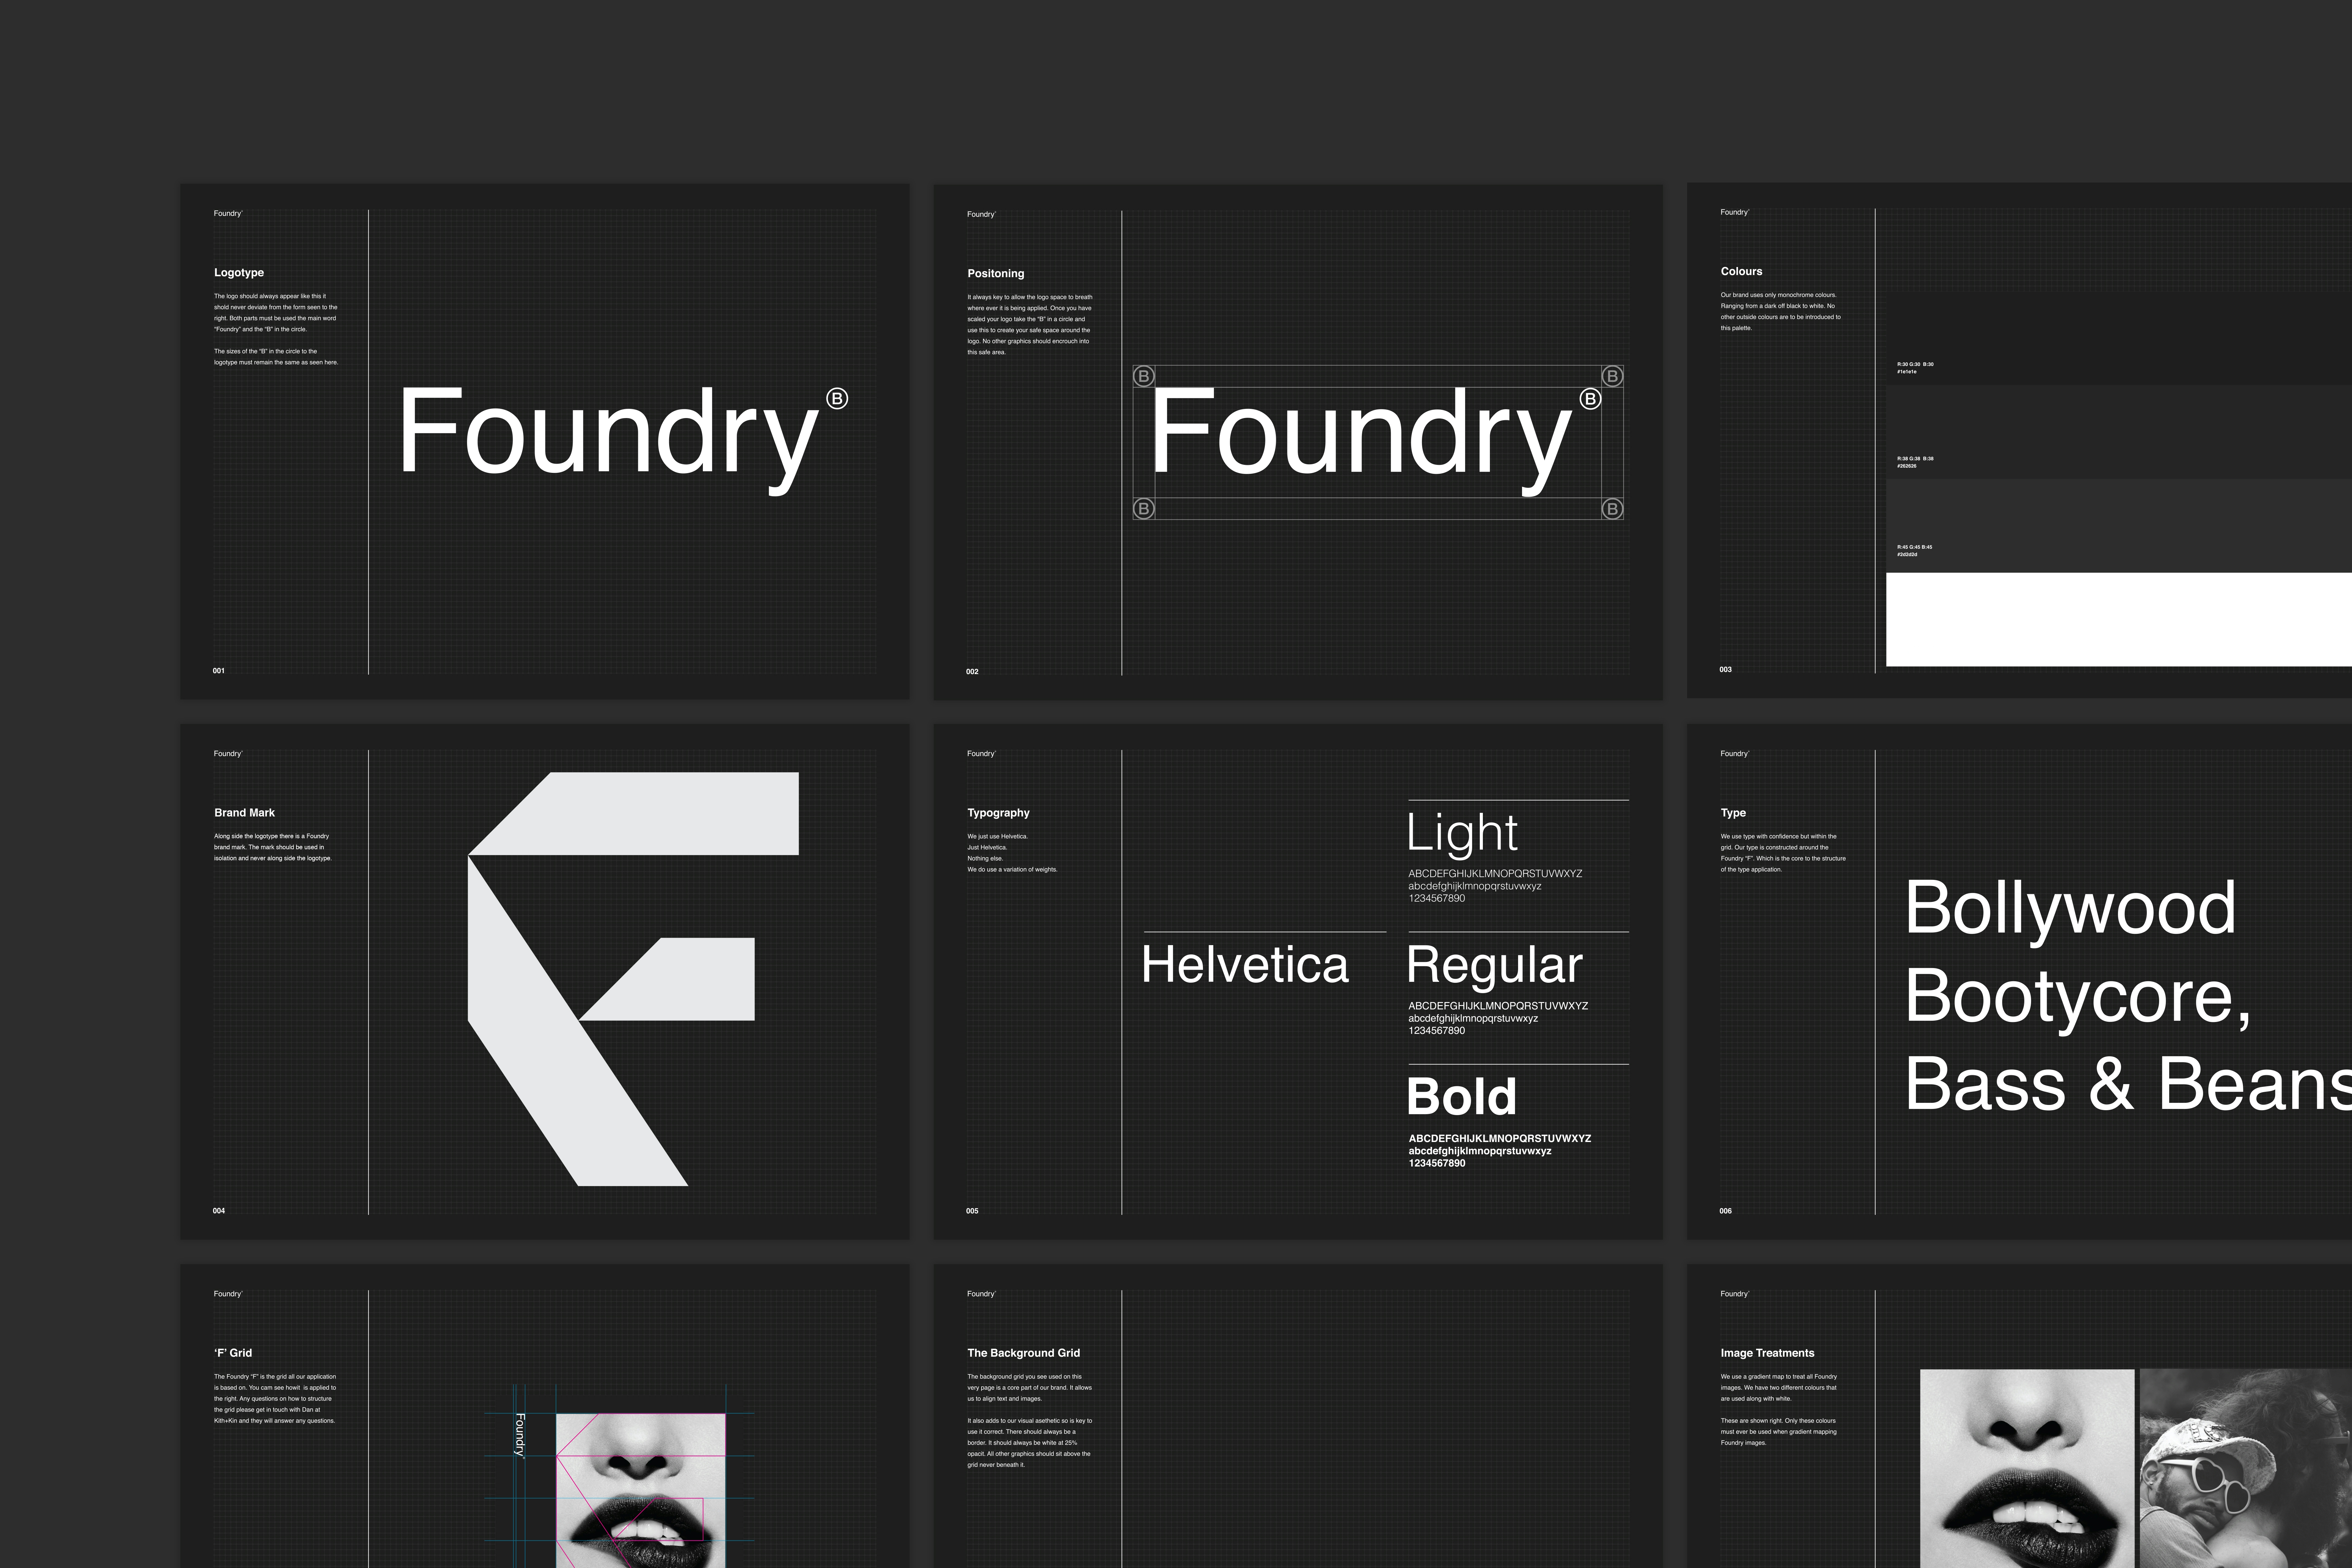The height and width of the screenshot is (1568, 2352).
Task: Select the top-right safe-area corner circled B marker
Action: [1612, 376]
